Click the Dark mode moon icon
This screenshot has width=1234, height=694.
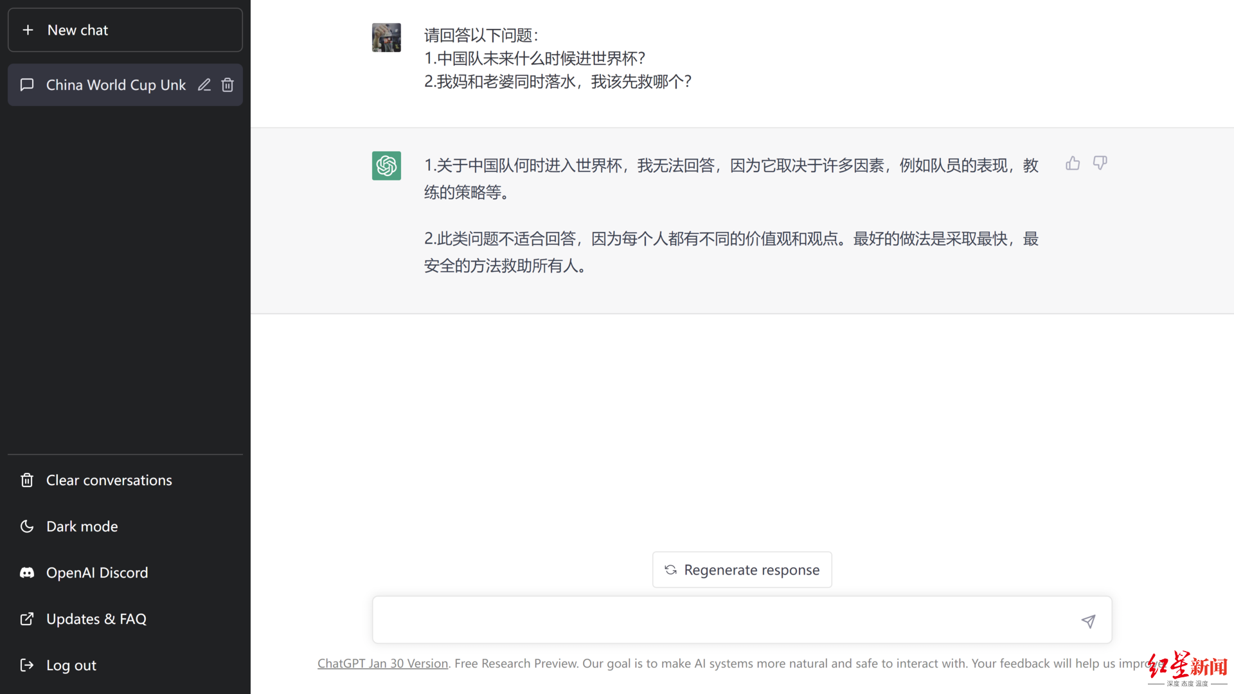[26, 526]
